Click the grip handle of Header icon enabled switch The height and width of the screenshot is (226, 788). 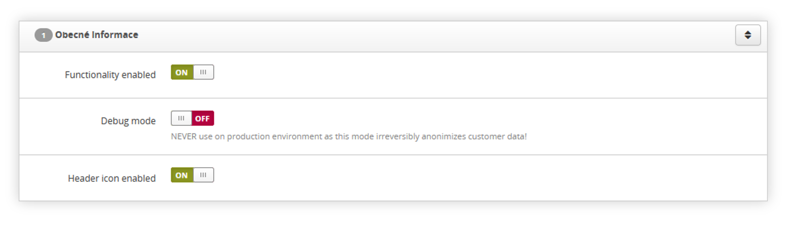click(x=203, y=175)
